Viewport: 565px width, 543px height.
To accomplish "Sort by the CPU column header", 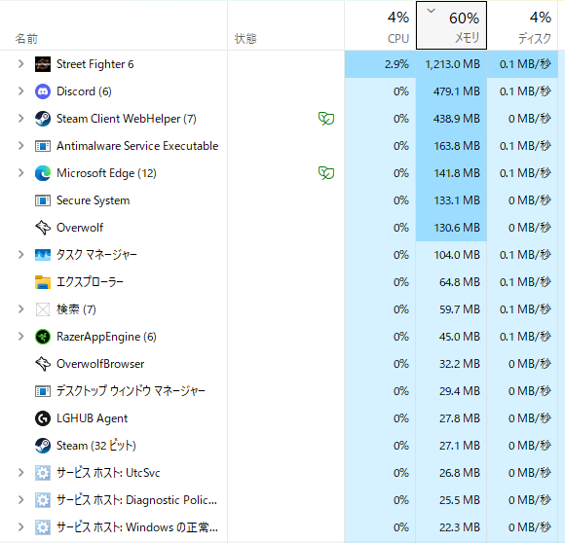I will 380,25.
